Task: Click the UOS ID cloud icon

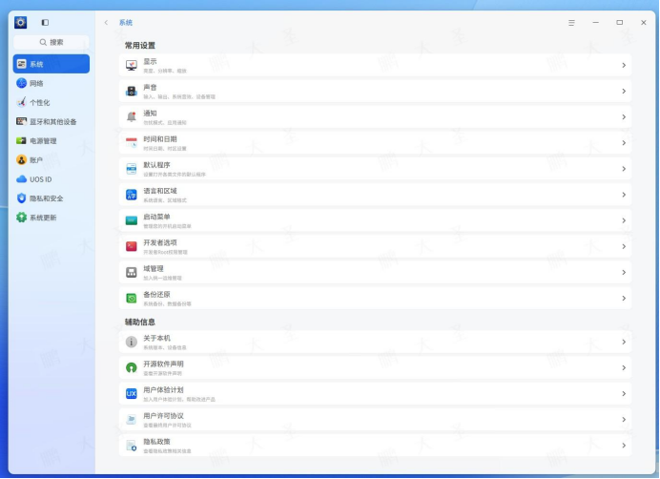Action: click(22, 179)
